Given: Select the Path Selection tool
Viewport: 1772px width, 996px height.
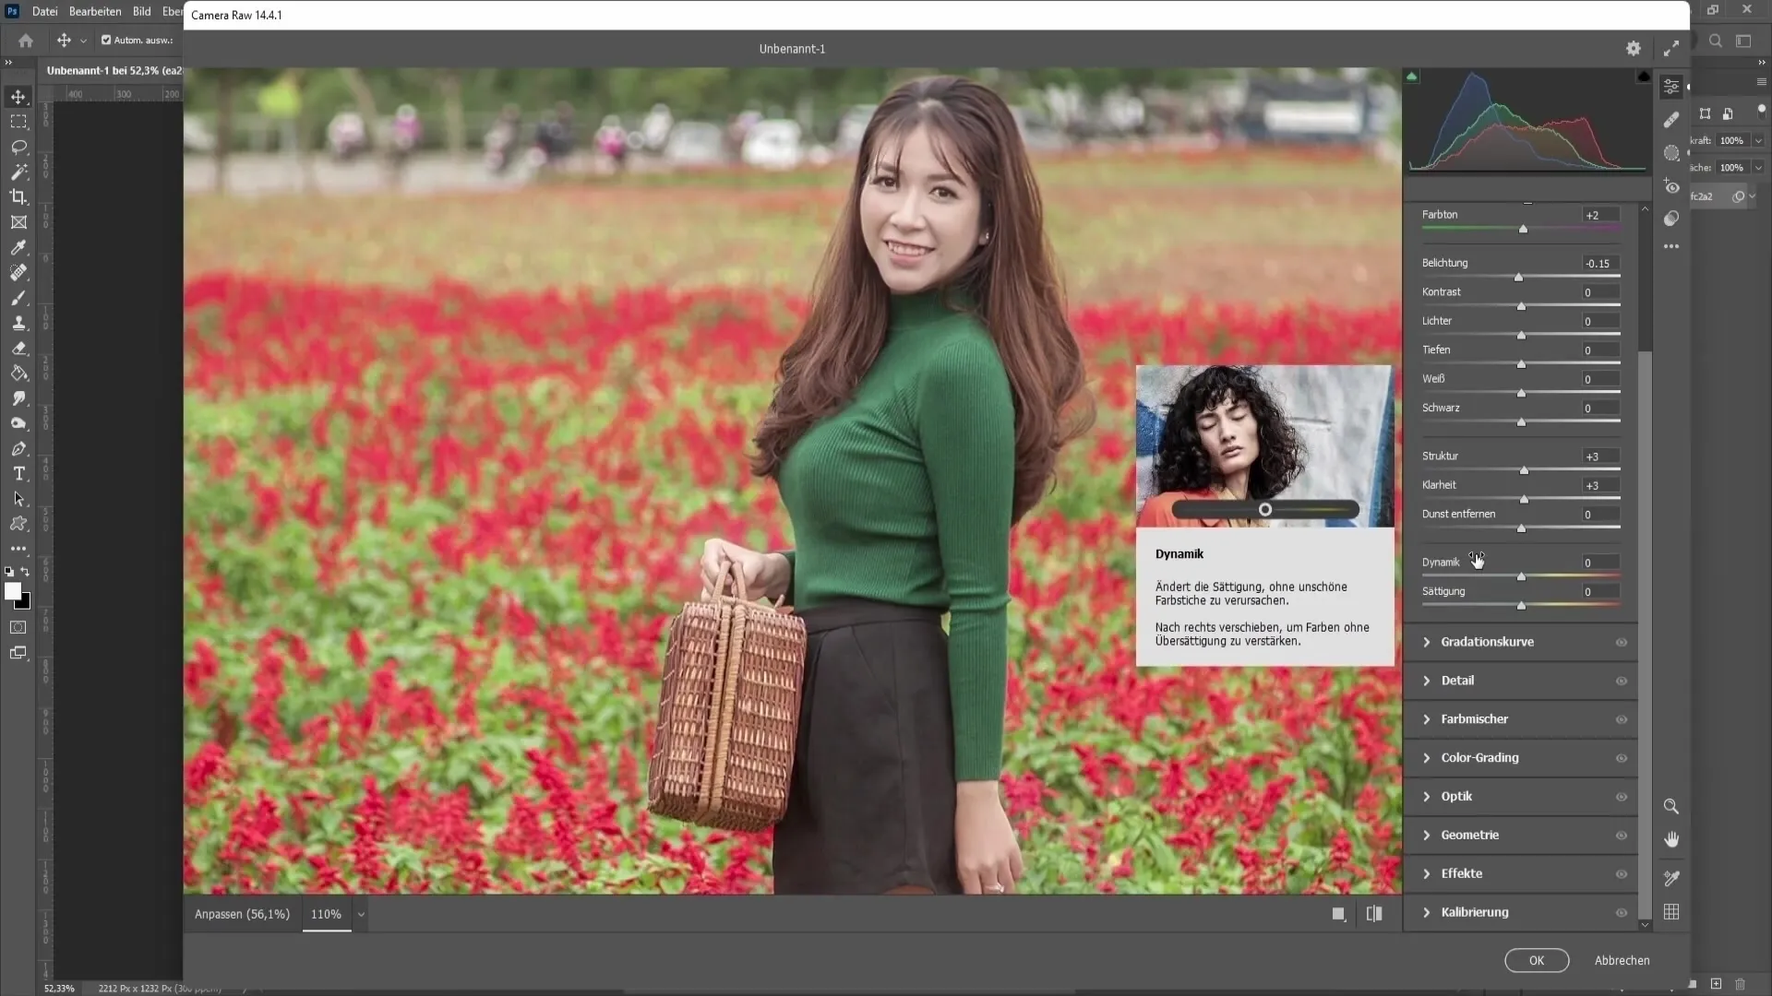Looking at the screenshot, I should coord(18,499).
